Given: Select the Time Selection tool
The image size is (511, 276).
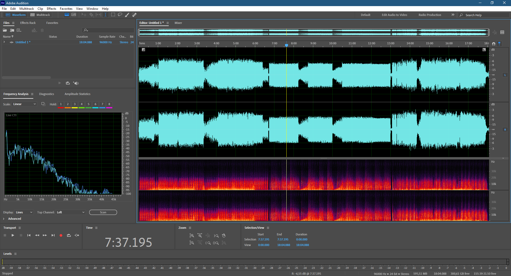Looking at the screenshot, I should tap(105, 15).
